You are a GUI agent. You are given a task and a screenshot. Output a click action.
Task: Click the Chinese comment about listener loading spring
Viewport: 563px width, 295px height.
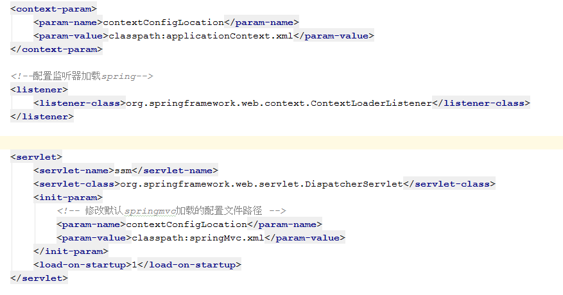pos(82,76)
